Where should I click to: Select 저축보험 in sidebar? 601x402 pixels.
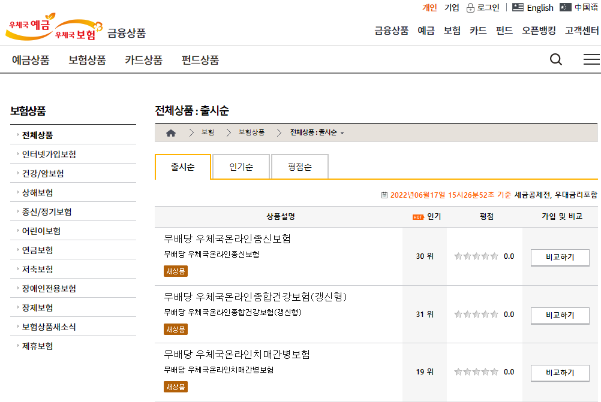(37, 269)
